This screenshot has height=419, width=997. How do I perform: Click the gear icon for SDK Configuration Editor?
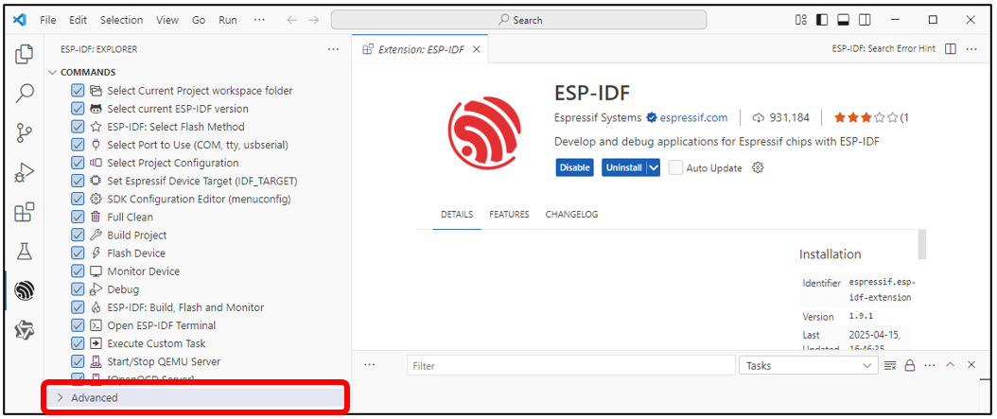(x=96, y=199)
